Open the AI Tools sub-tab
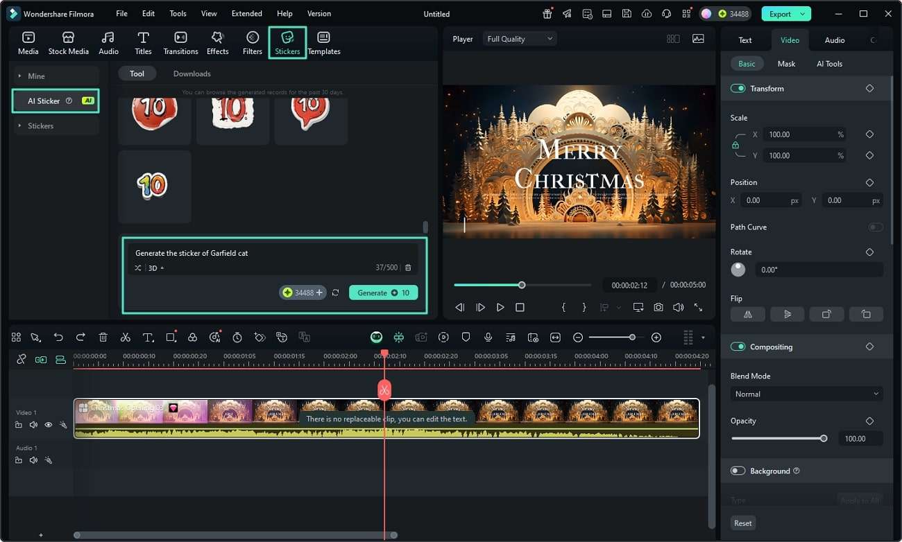 click(829, 64)
